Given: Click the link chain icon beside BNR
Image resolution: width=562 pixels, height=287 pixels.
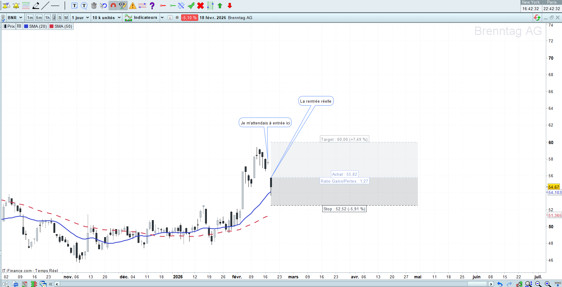Looking at the screenshot, I should pyautogui.click(x=3, y=18).
